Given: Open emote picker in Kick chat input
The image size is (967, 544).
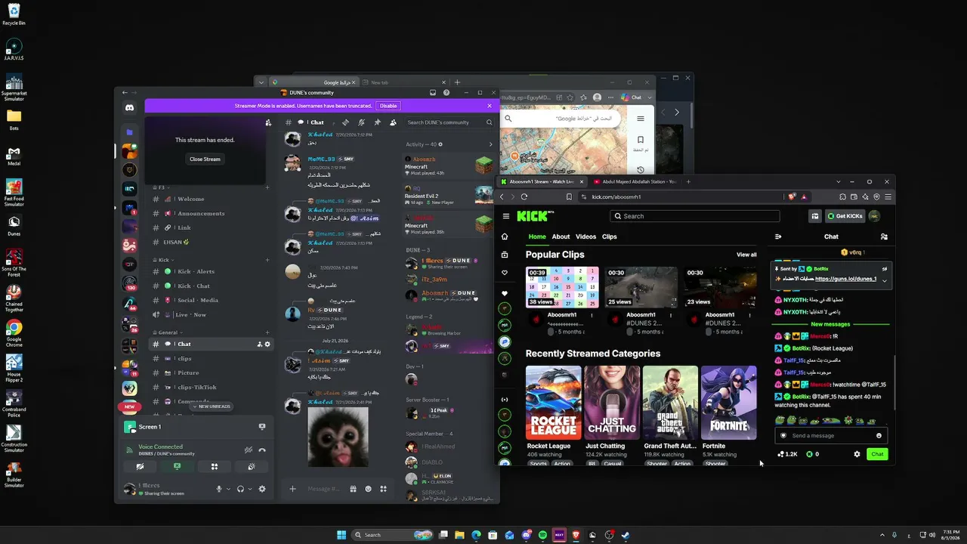Looking at the screenshot, I should click(879, 435).
